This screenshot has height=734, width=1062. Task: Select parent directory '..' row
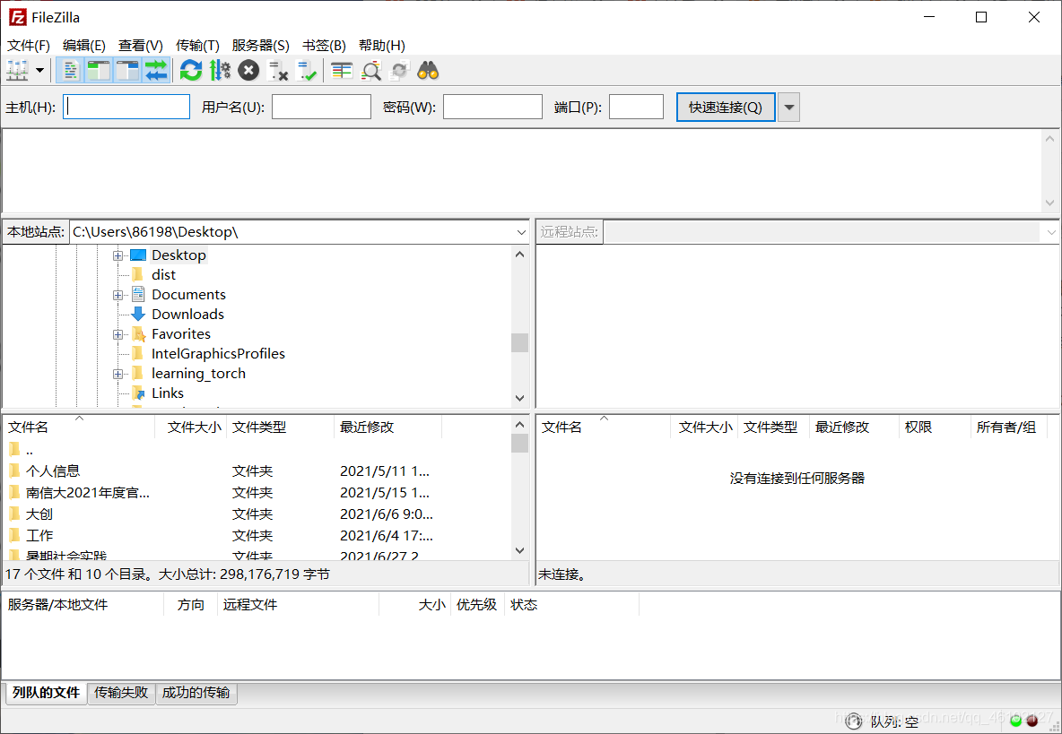(x=257, y=450)
